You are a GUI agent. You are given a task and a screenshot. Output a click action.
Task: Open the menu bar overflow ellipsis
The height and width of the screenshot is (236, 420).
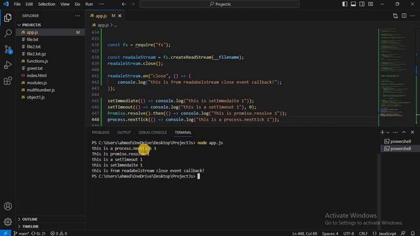click(x=102, y=4)
